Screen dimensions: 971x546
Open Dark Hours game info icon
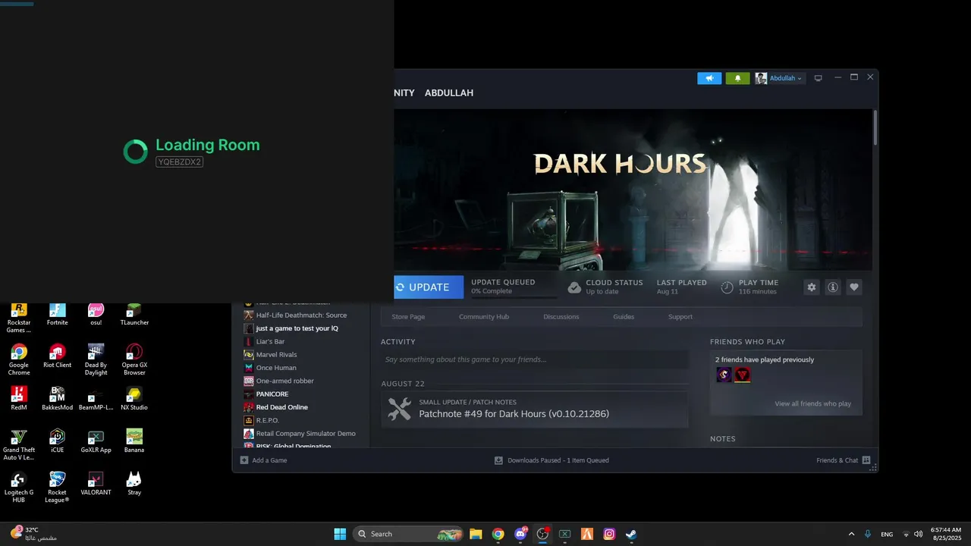click(833, 287)
